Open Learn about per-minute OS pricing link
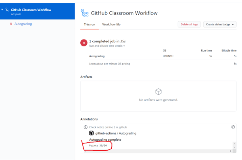Screen dimensions: 242x160 (x=110, y=64)
